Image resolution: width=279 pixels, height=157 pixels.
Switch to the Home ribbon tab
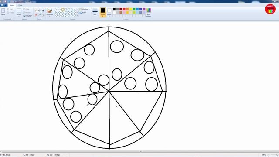coord(12,5)
